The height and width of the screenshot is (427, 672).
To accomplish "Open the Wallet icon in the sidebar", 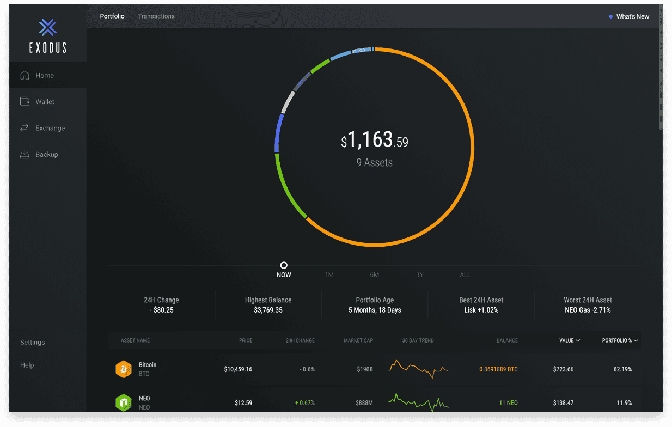I will 25,101.
